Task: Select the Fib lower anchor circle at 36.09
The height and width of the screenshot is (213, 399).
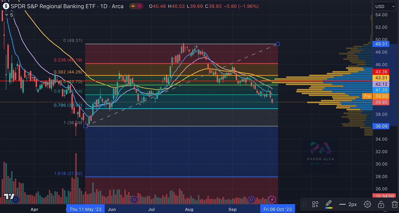Action: (x=85, y=126)
